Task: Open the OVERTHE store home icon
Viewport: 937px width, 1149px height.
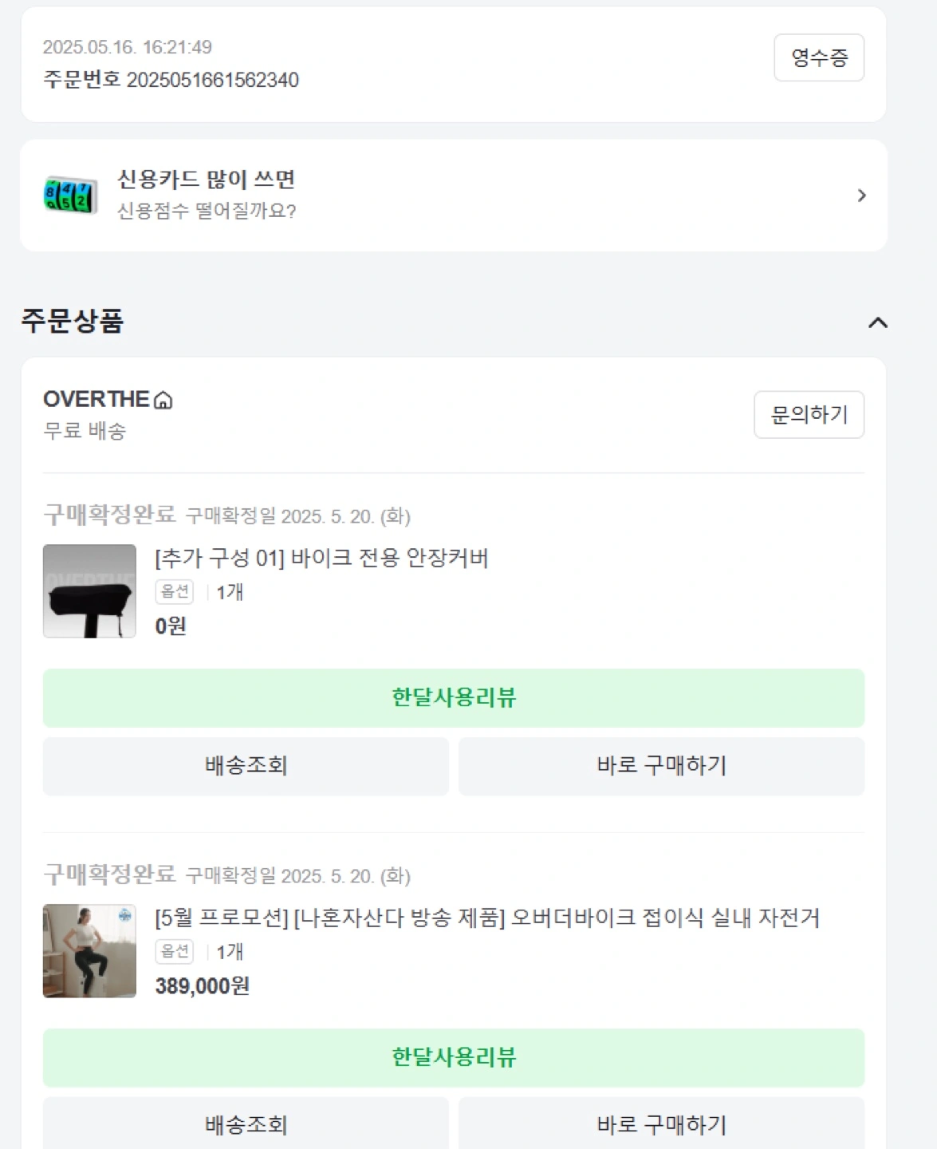Action: pyautogui.click(x=163, y=400)
